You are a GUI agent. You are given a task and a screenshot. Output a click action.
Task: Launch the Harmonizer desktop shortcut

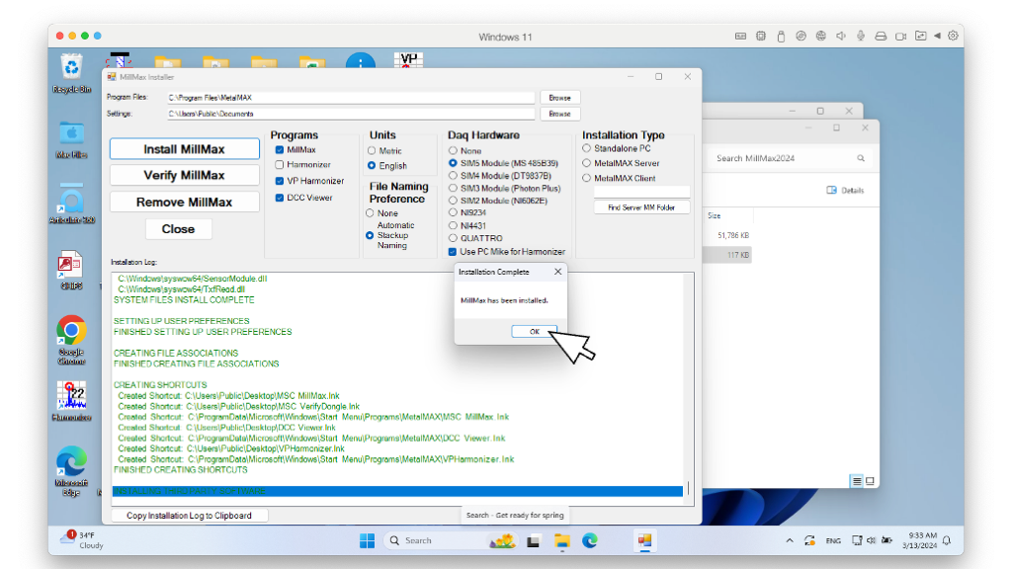tap(71, 401)
